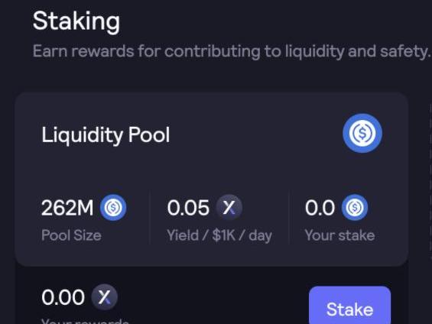This screenshot has height=324, width=432.
Task: Click the USDC coin icon next to Your stake value
Action: [x=355, y=208]
